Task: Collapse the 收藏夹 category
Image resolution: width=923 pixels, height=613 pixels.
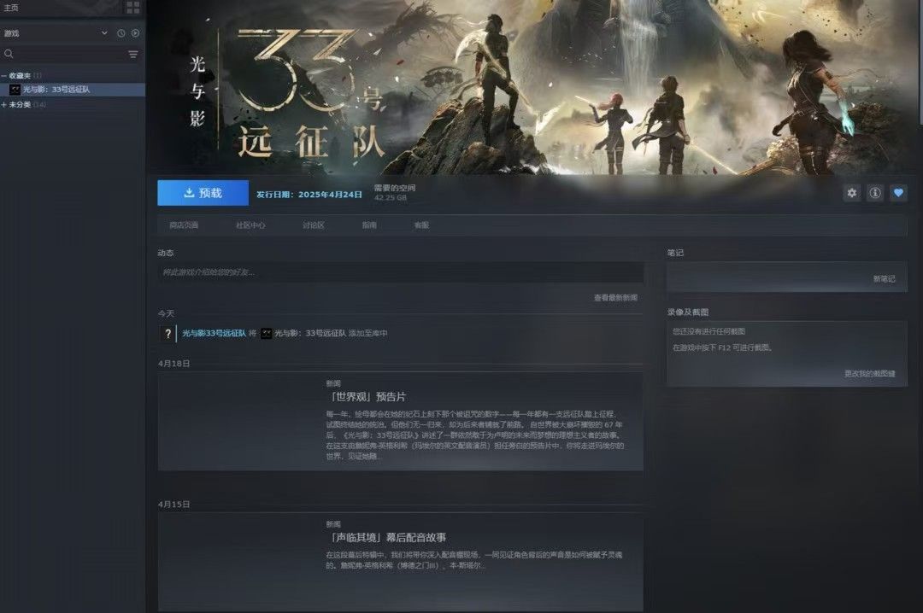Action: point(4,76)
